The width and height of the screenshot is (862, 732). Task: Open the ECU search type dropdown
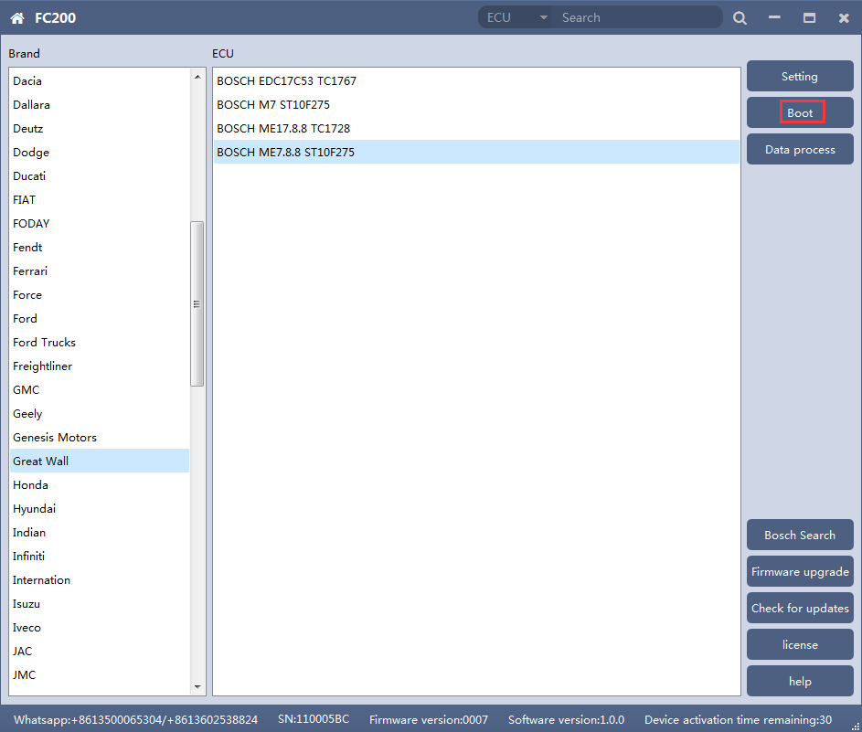(x=516, y=17)
